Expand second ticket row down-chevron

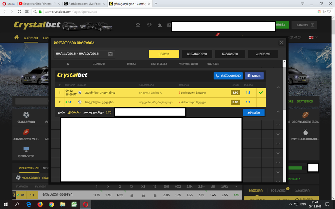pos(278,134)
